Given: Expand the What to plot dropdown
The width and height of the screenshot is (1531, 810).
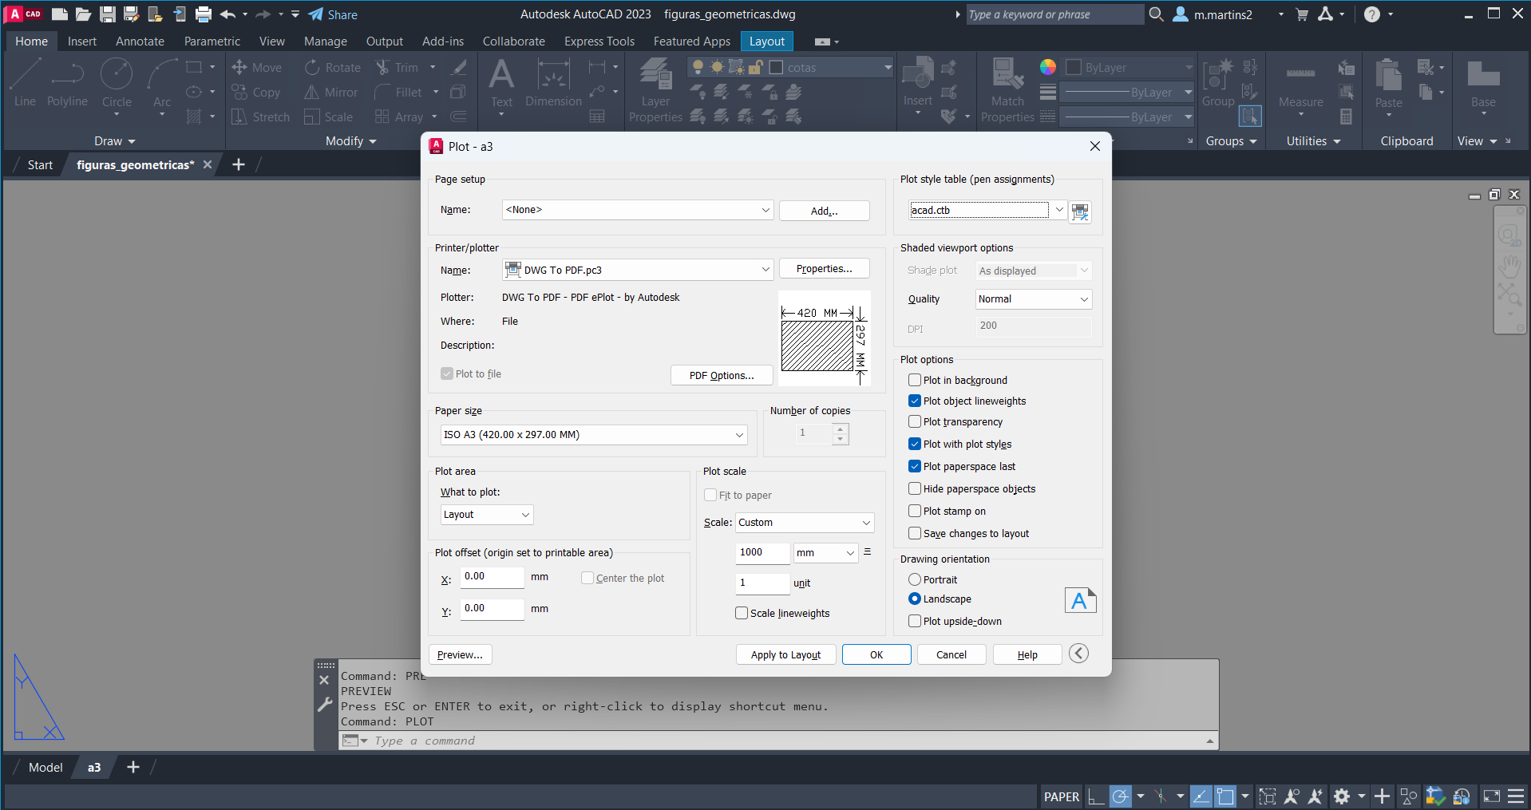Looking at the screenshot, I should click(x=486, y=515).
